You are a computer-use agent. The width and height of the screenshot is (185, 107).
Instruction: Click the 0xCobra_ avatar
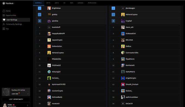click(x=49, y=78)
